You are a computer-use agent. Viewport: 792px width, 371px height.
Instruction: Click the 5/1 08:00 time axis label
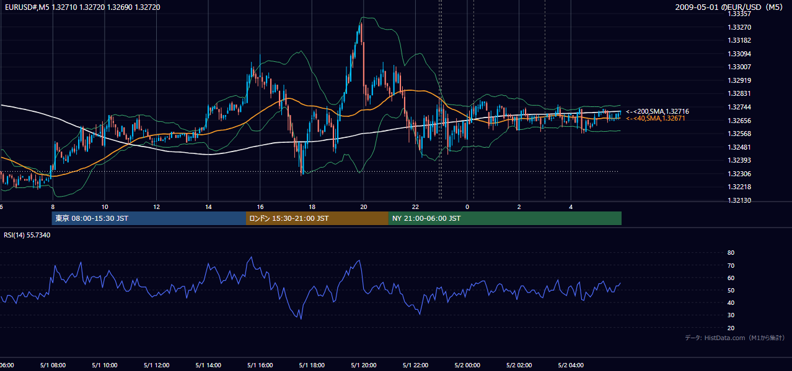point(52,365)
